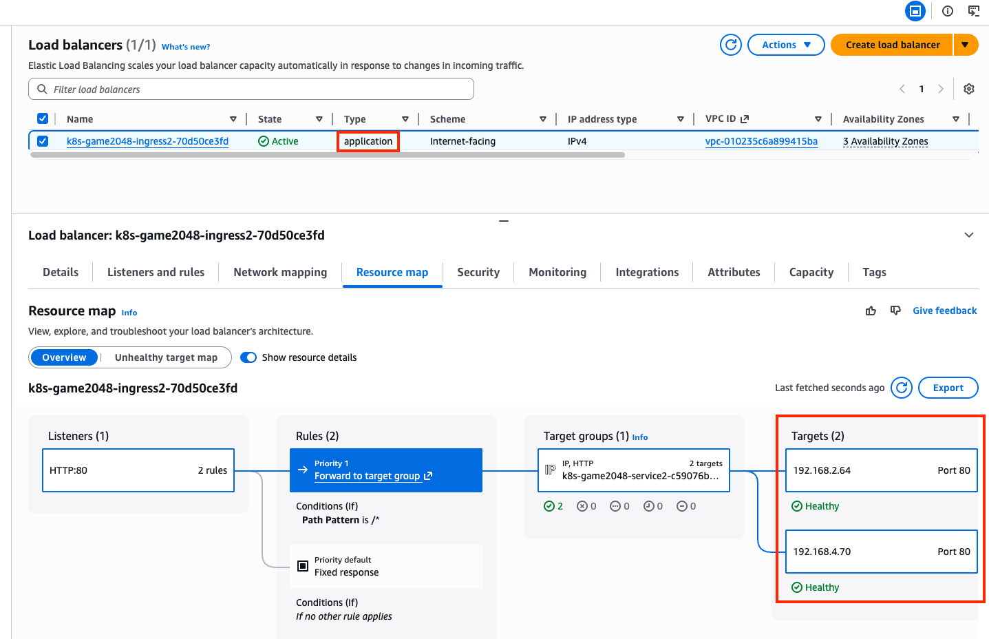989x639 pixels.
Task: Uncheck the k8s-game2048-ingress2 row checkbox
Action: pos(43,141)
